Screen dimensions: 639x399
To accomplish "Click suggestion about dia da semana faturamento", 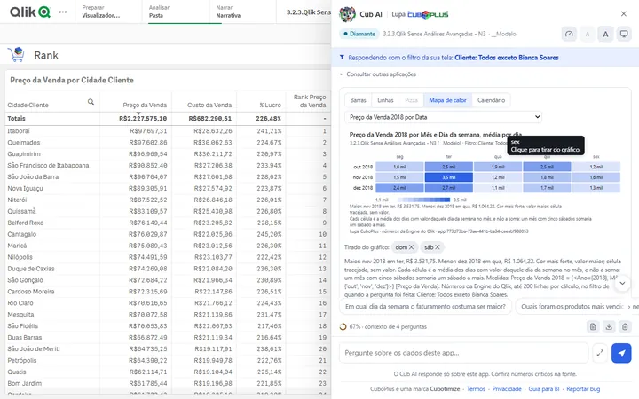I will pyautogui.click(x=425, y=306).
